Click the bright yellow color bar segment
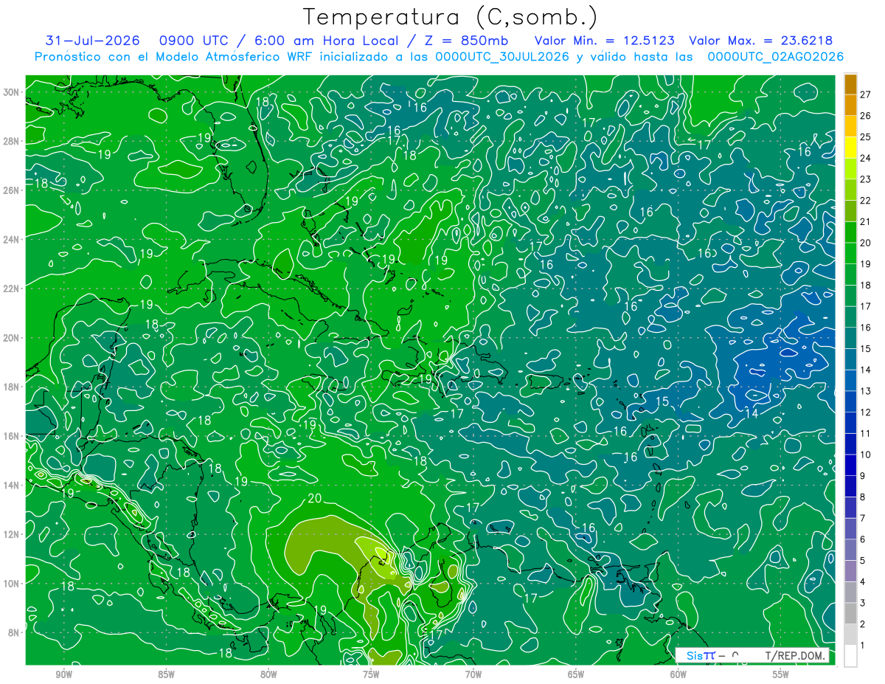 tap(850, 148)
